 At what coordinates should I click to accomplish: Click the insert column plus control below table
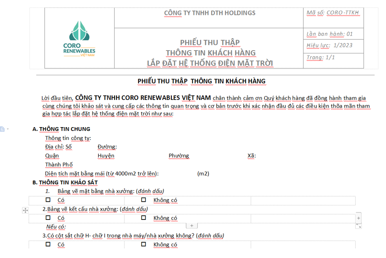click(x=192, y=226)
